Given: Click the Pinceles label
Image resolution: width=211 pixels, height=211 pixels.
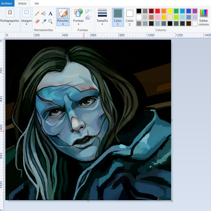Looking at the screenshot, I should [x=63, y=21].
